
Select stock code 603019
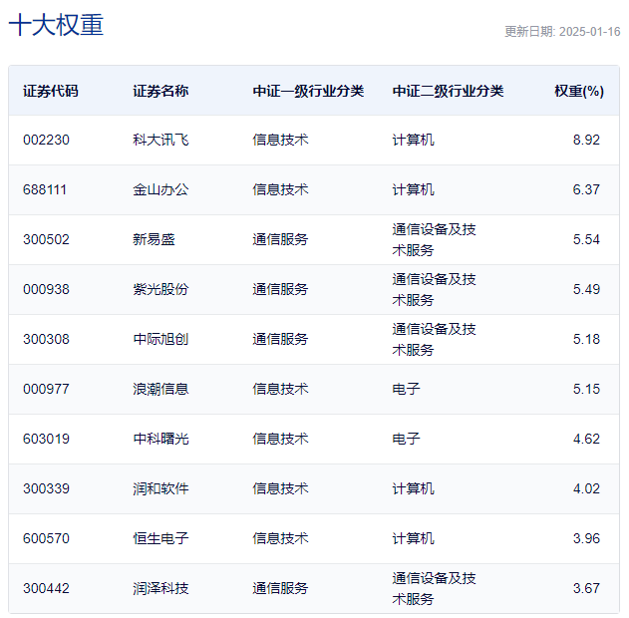click(x=46, y=439)
